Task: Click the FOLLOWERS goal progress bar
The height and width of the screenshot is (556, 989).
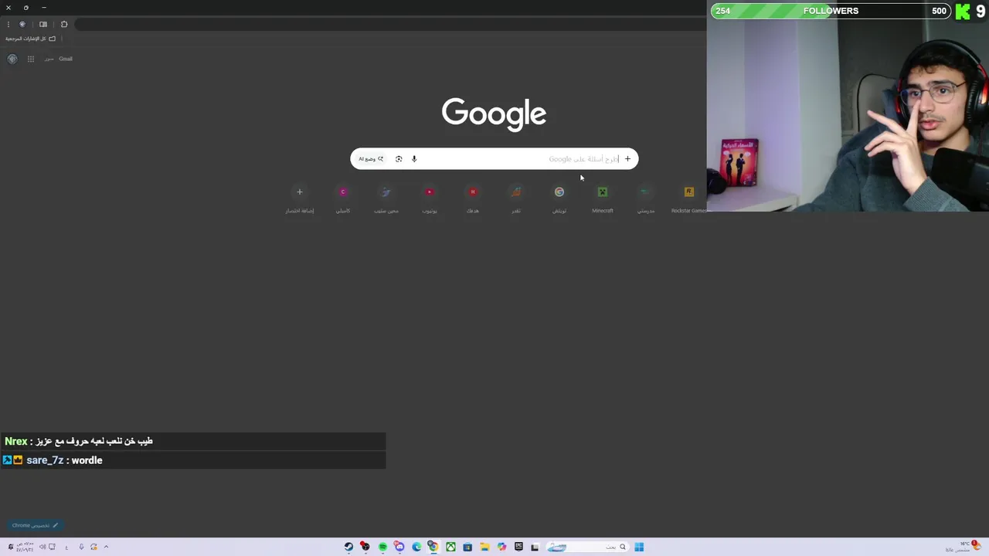Action: [x=831, y=11]
